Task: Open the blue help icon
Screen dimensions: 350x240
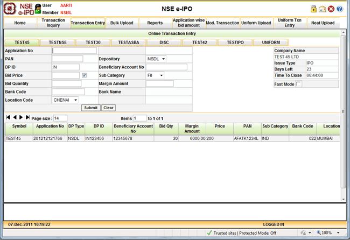Action: pyautogui.click(x=339, y=9)
